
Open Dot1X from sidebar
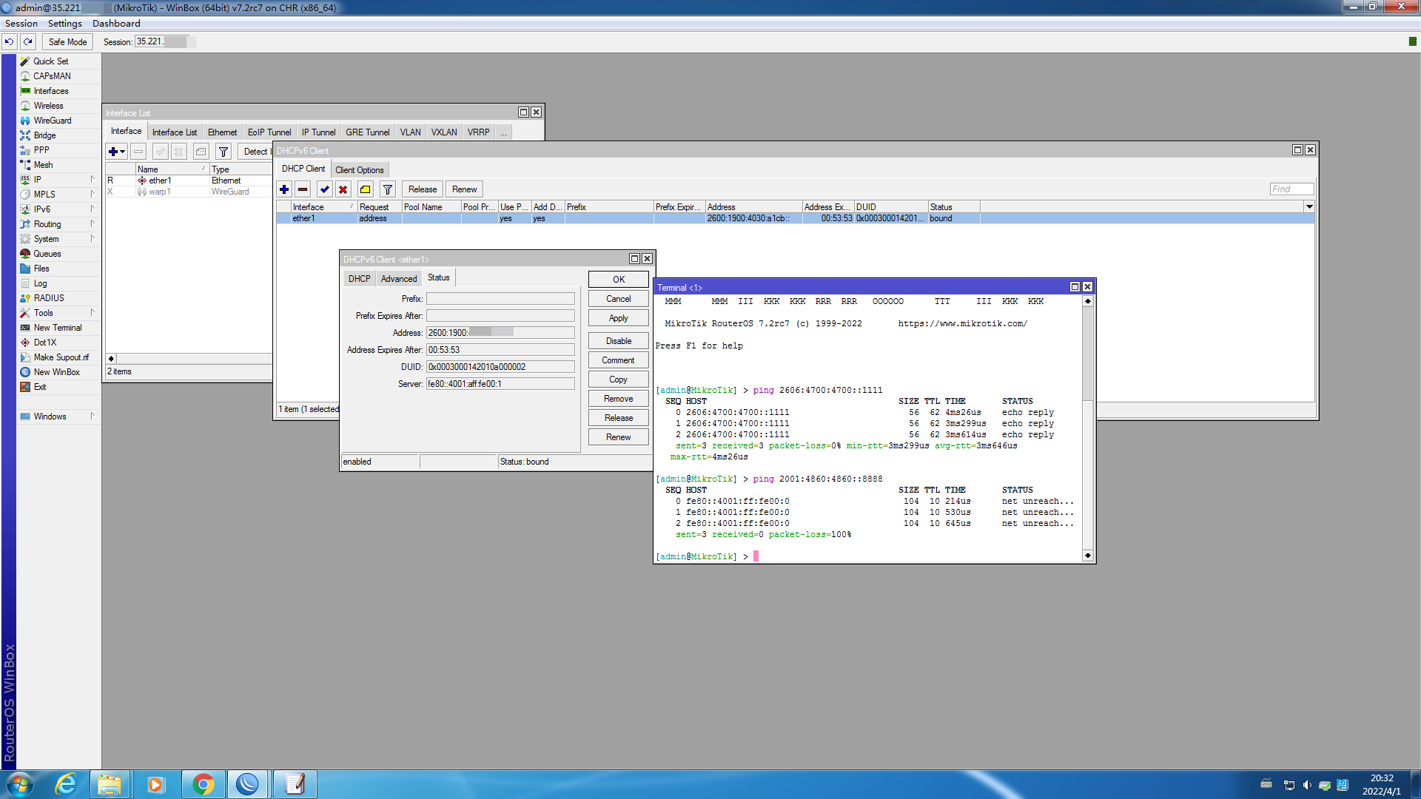[45, 343]
